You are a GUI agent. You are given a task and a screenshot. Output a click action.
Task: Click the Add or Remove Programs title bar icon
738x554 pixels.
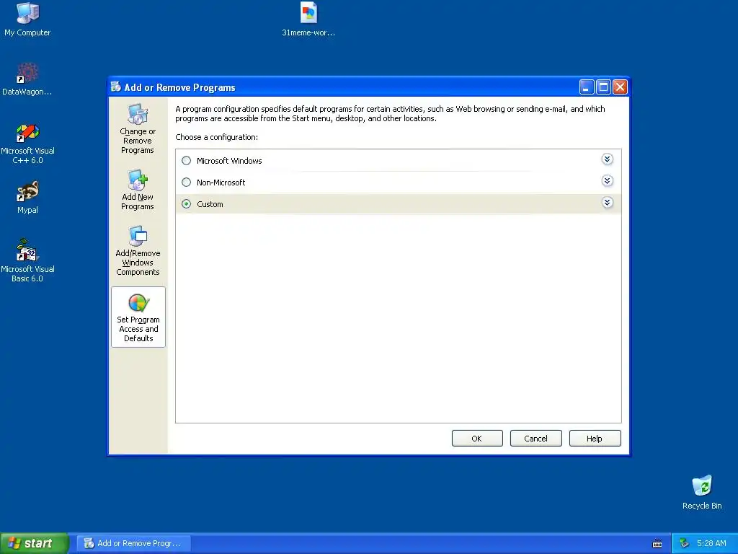(116, 87)
